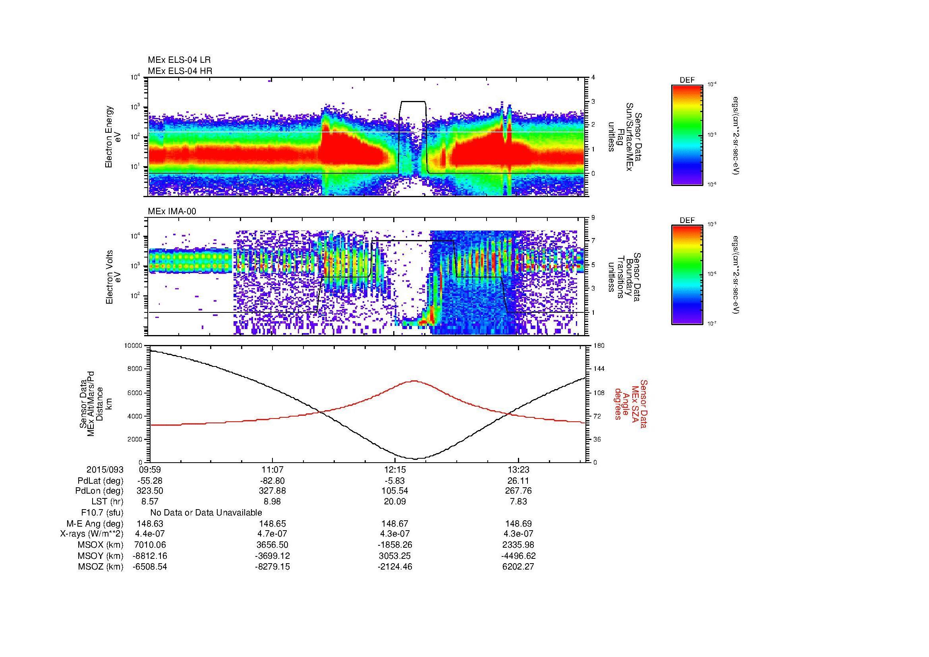The width and height of the screenshot is (929, 657).
Task: Click the MSOX value '3656.50'
Action: [272, 545]
